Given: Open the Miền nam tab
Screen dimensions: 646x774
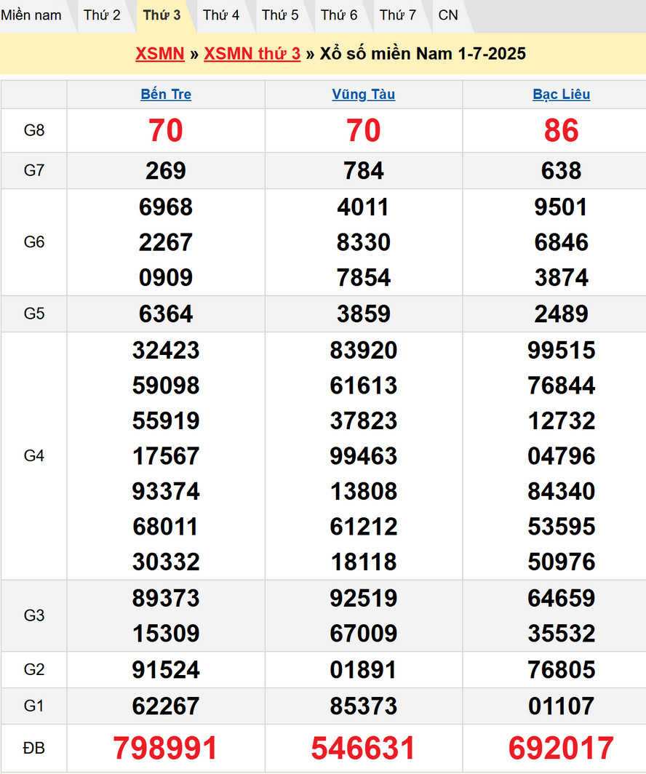Looking at the screenshot, I should coord(31,15).
